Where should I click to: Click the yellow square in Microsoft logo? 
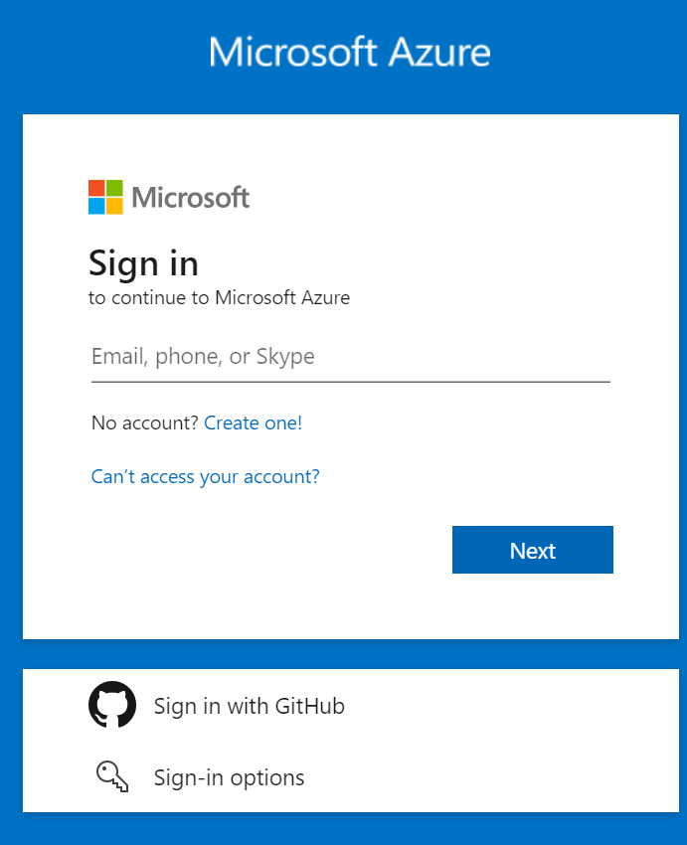pyautogui.click(x=114, y=207)
